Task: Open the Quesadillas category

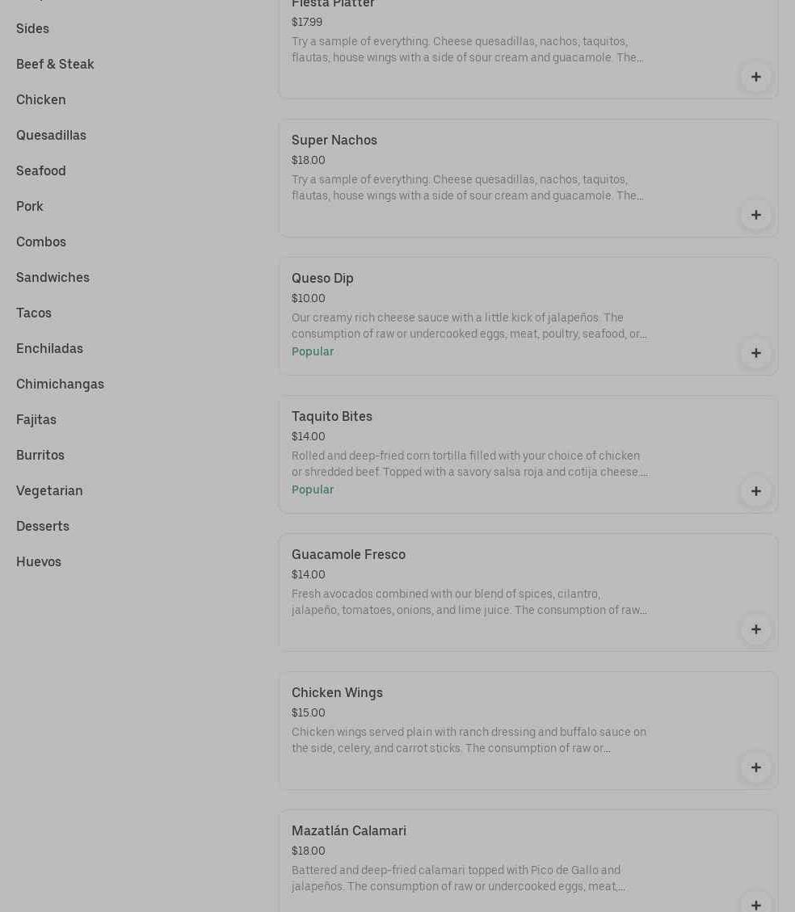Action: point(51,136)
